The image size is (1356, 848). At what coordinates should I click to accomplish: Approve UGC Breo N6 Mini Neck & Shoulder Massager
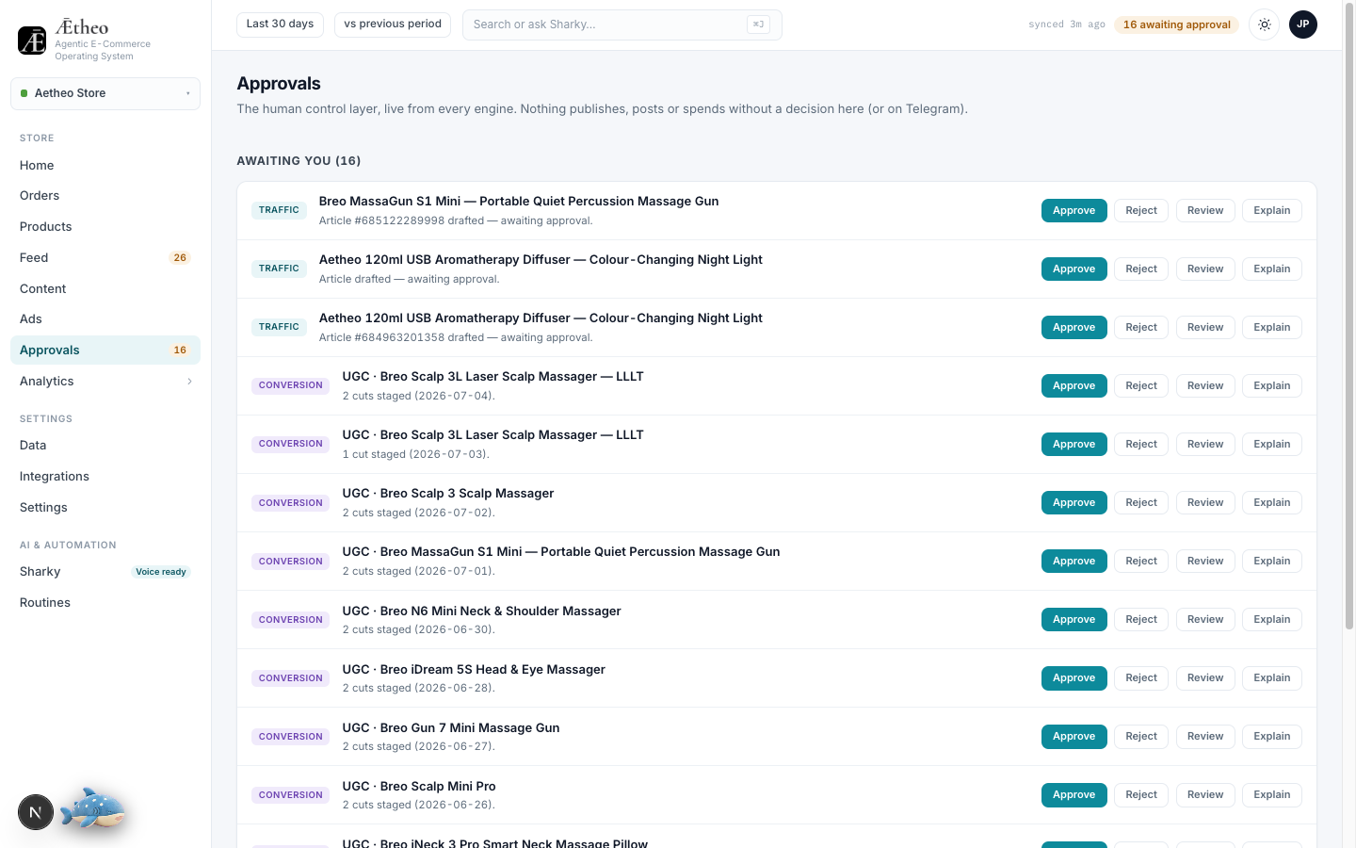(x=1074, y=620)
